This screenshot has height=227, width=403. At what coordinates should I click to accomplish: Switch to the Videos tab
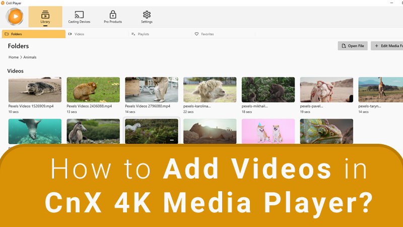(97, 34)
